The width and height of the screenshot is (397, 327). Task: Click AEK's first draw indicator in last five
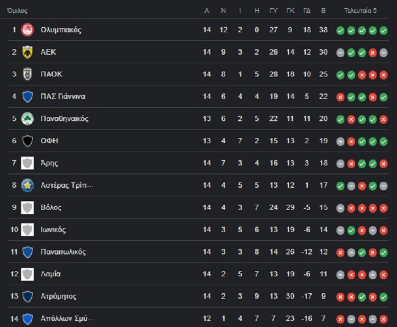(340, 53)
